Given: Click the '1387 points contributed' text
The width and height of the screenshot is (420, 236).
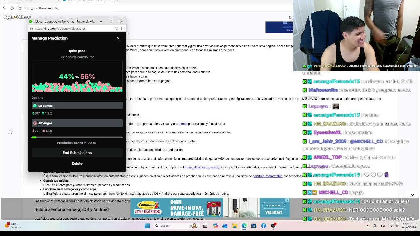Looking at the screenshot, I should tap(77, 57).
